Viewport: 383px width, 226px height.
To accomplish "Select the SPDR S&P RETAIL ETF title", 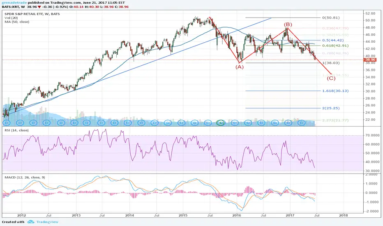I will point(32,14).
